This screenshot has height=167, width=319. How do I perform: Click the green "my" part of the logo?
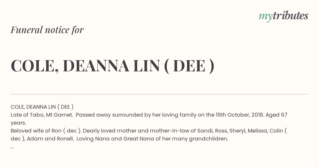click(265, 17)
